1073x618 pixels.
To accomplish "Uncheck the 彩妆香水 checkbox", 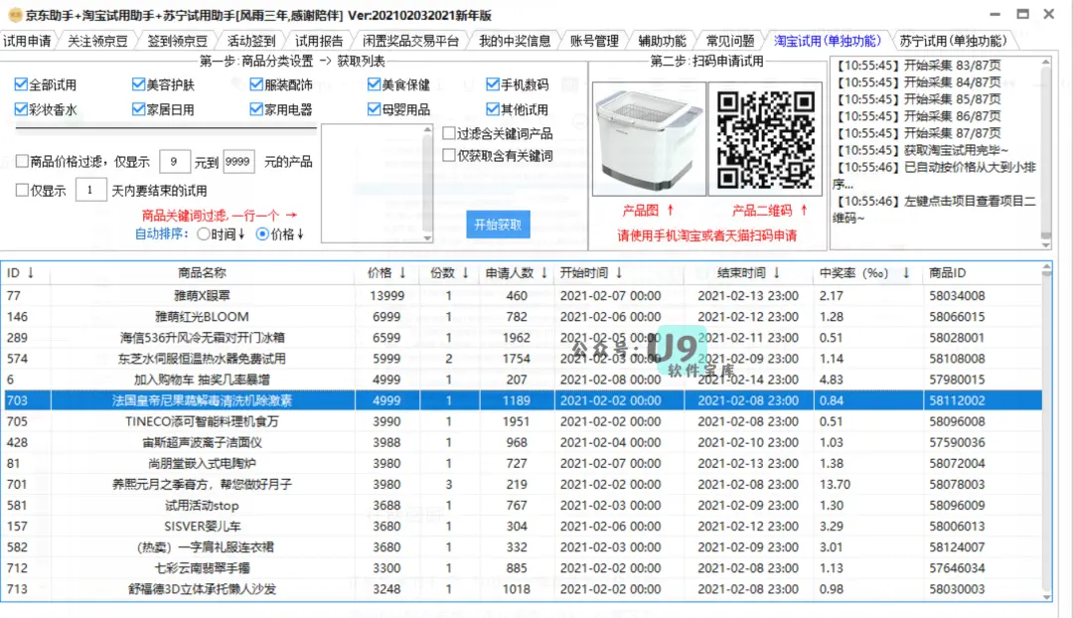I will [21, 109].
